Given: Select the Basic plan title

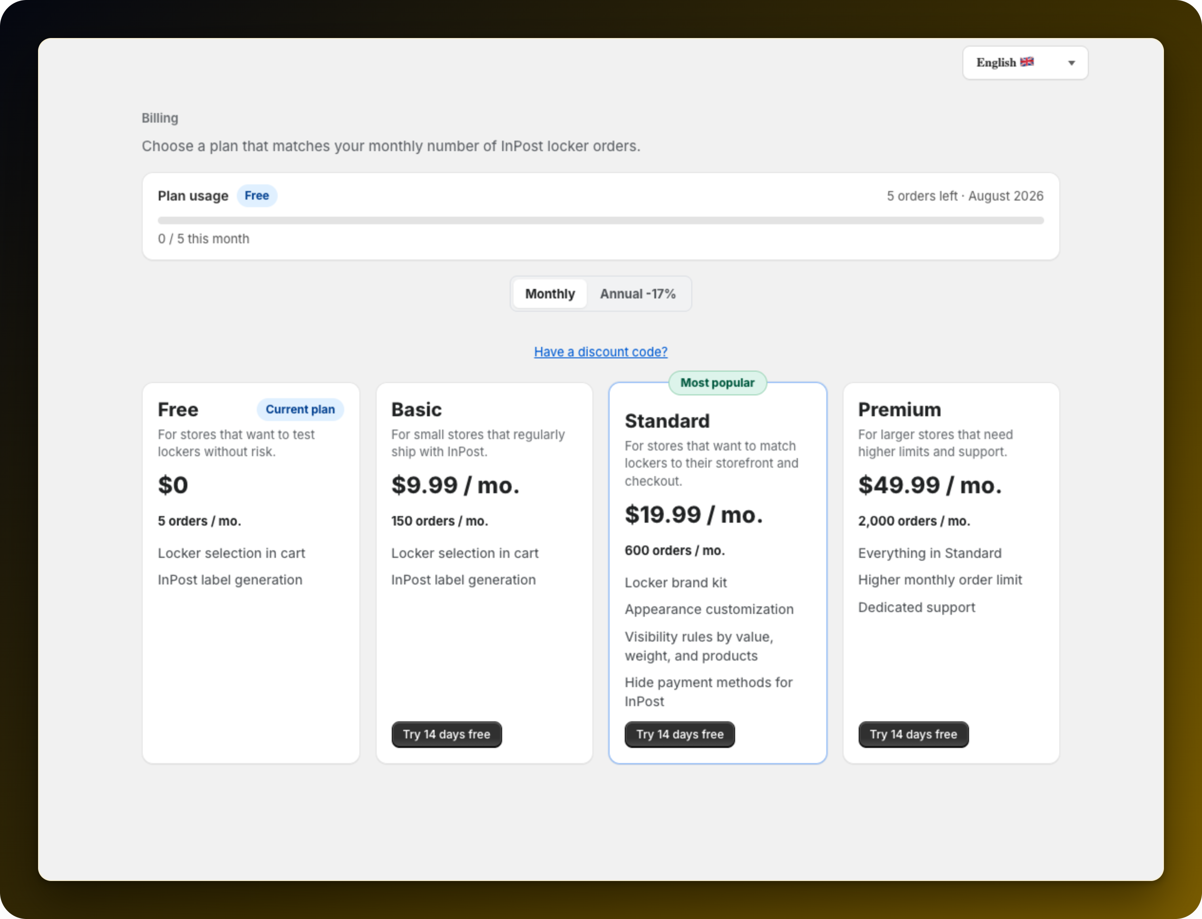Looking at the screenshot, I should coord(417,409).
